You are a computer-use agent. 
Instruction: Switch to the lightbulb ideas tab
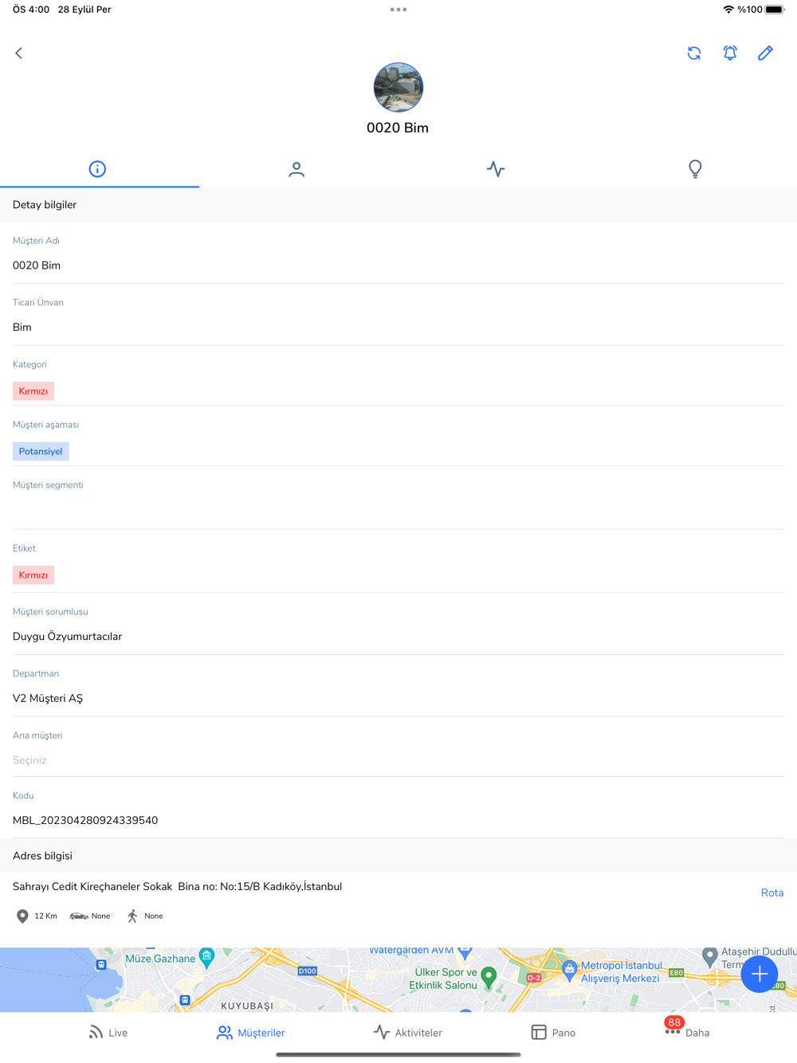tap(695, 169)
